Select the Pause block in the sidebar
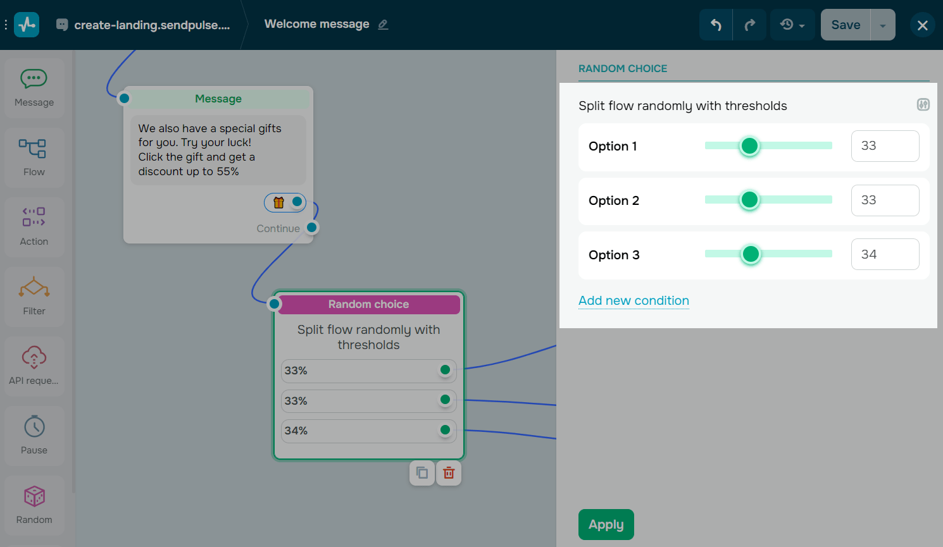Viewport: 943px width, 547px height. point(34,435)
